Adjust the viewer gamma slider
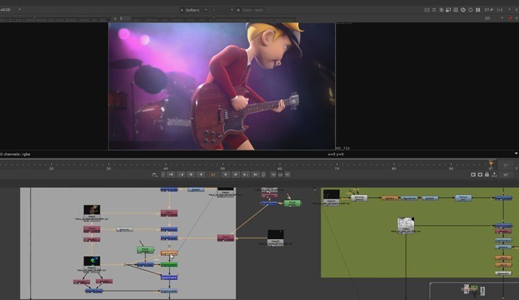Image resolution: width=519 pixels, height=300 pixels. pyautogui.click(x=213, y=19)
